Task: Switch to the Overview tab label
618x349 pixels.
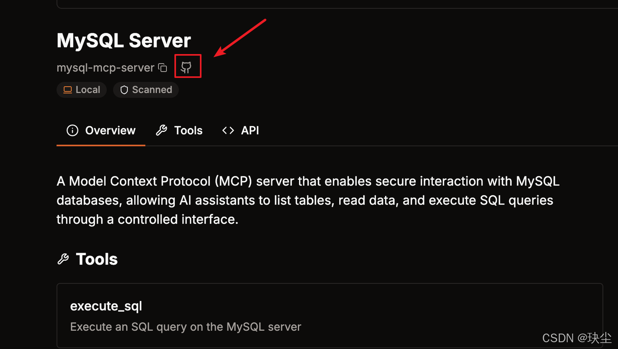Action: [110, 131]
